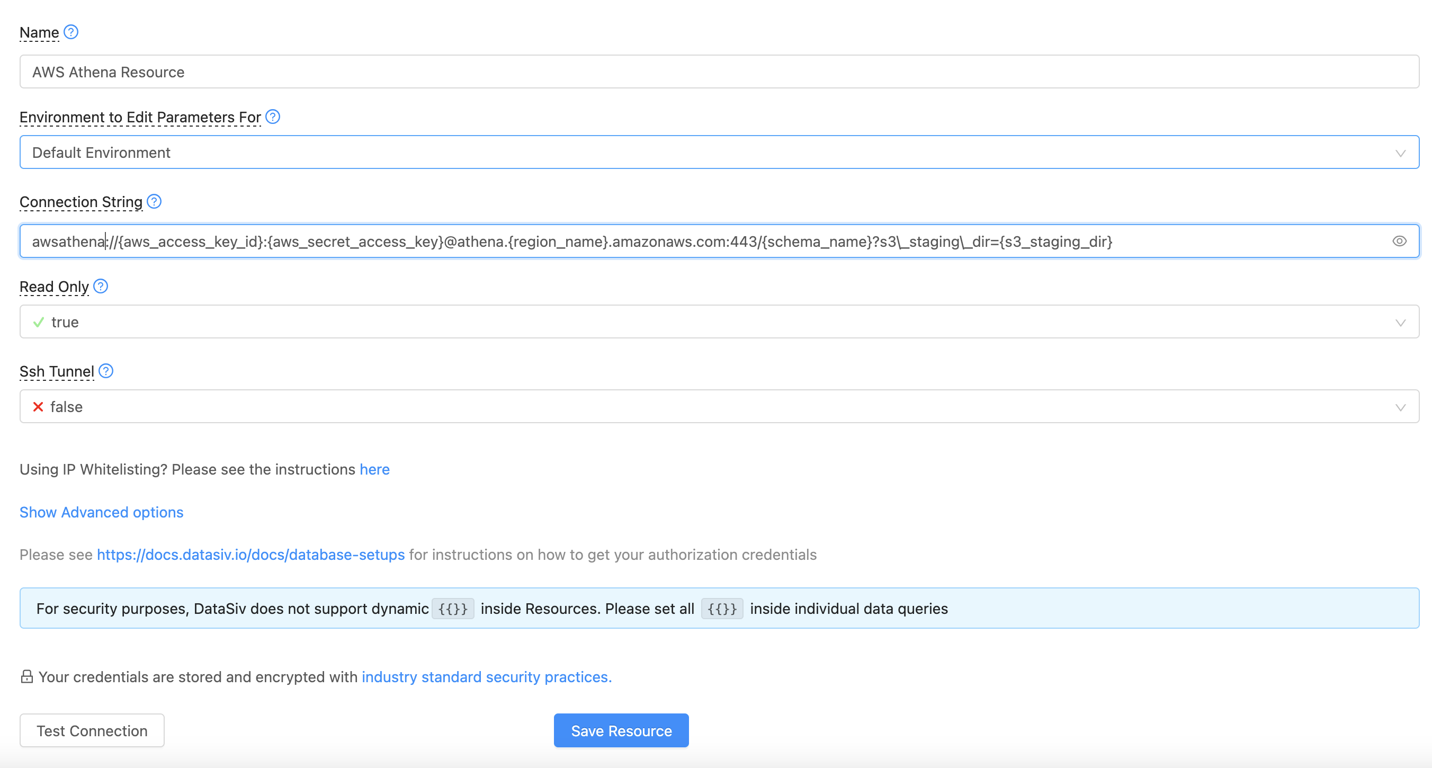1432x768 pixels.
Task: Show Advanced options
Action: 102,512
